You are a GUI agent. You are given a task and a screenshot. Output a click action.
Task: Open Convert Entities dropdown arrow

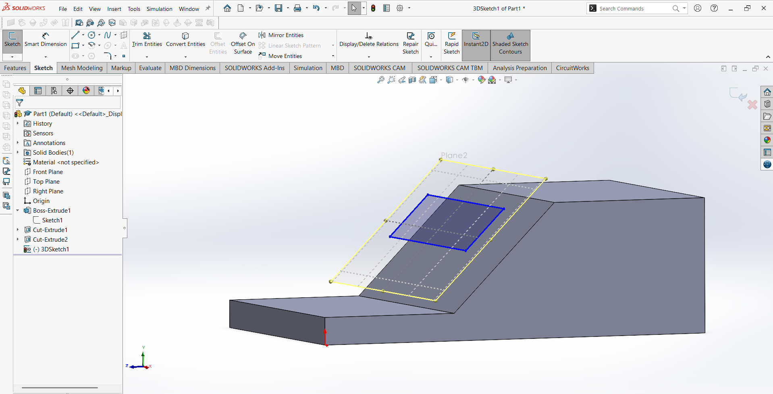click(185, 57)
